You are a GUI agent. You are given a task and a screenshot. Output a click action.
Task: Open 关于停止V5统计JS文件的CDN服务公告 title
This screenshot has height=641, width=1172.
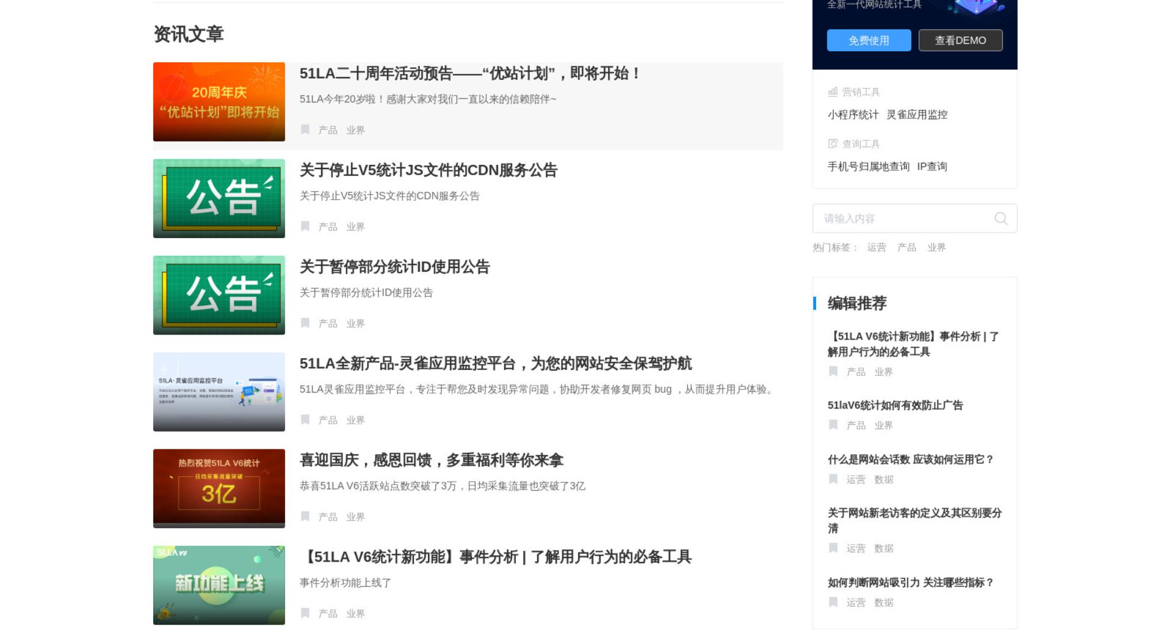[x=429, y=170]
